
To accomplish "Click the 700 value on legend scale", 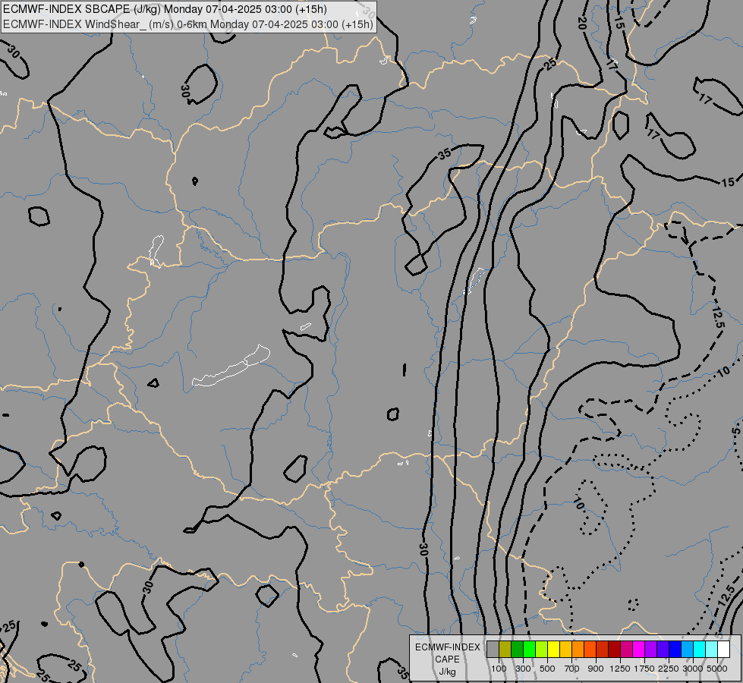I will [572, 669].
